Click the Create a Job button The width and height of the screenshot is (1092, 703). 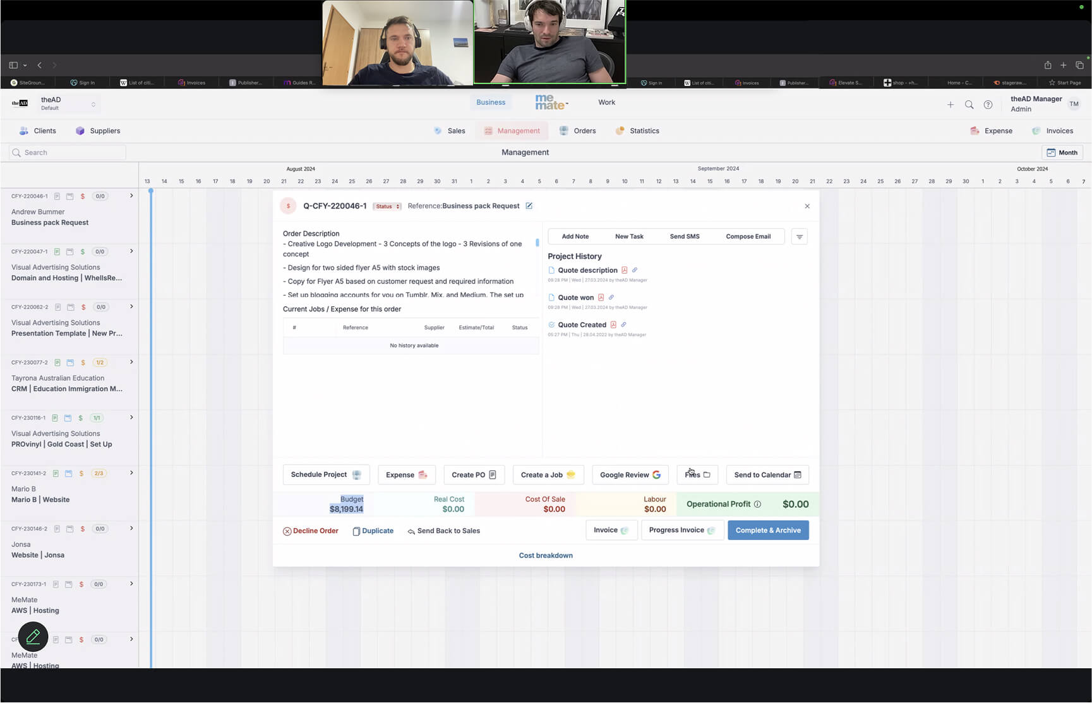[548, 475]
